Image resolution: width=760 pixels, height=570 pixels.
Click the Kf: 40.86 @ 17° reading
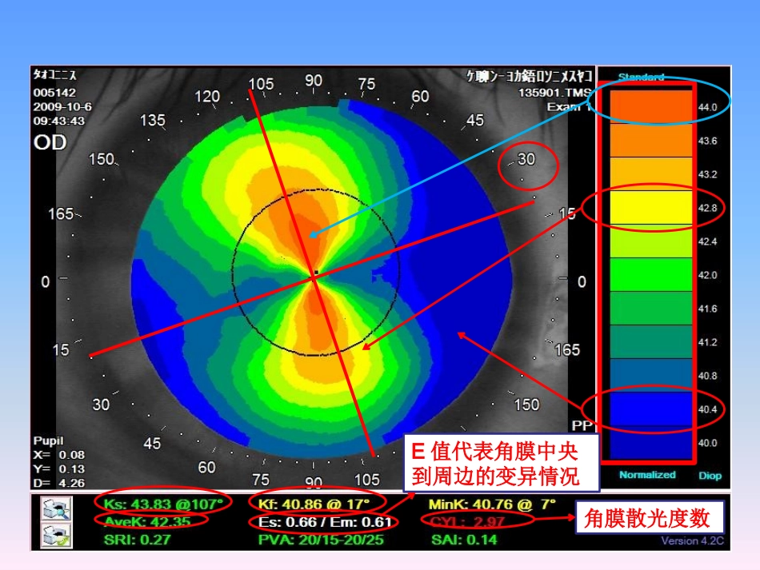point(314,504)
